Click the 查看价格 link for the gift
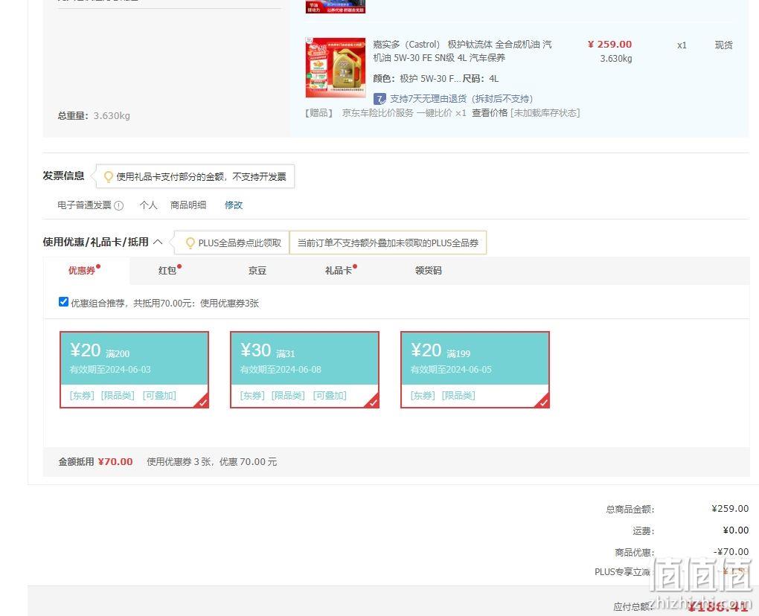759x616 pixels. point(490,113)
